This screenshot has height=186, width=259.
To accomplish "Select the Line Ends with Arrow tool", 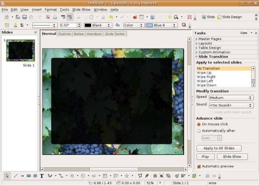I will click(x=22, y=176).
